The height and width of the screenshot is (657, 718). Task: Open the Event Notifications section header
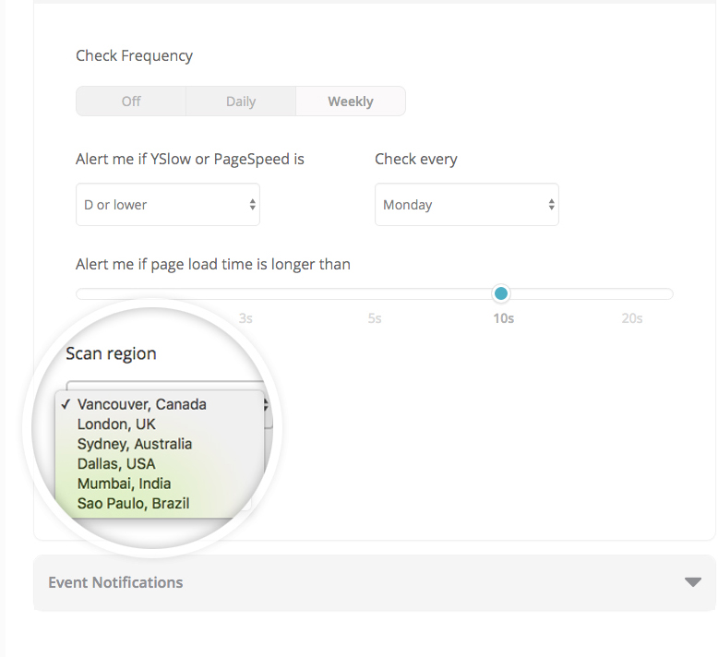[x=115, y=582]
